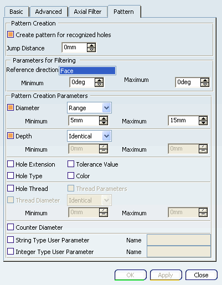The width and height of the screenshot is (222, 285).
Task: Tick the Color checkbox
Action: click(71, 175)
